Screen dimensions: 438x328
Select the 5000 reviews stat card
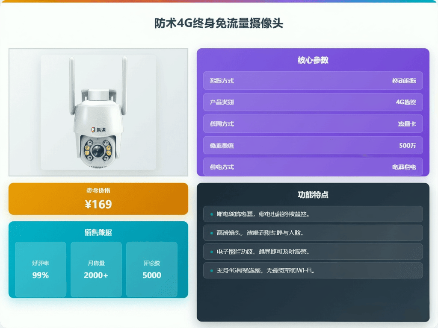click(x=152, y=269)
